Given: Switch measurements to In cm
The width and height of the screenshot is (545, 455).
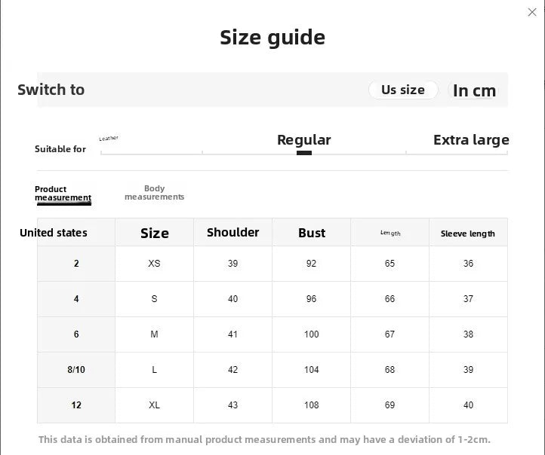Looking at the screenshot, I should [x=474, y=90].
